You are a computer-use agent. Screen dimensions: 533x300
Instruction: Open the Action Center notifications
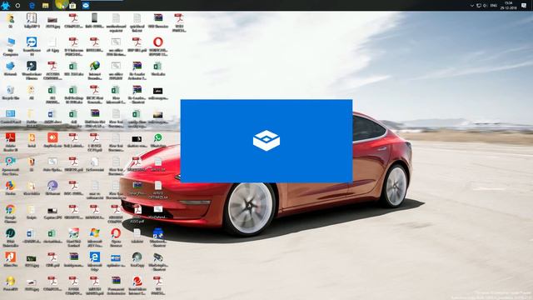524,6
